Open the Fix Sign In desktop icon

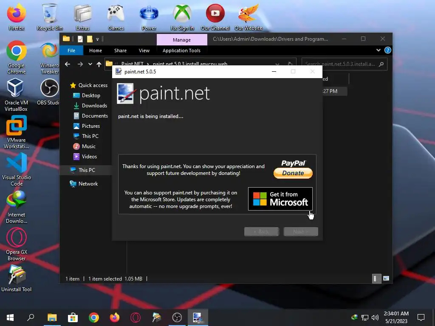(182, 17)
